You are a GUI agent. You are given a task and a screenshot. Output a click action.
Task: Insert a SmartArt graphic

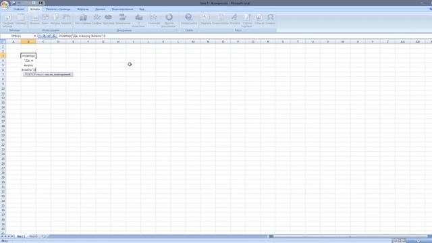[66, 20]
